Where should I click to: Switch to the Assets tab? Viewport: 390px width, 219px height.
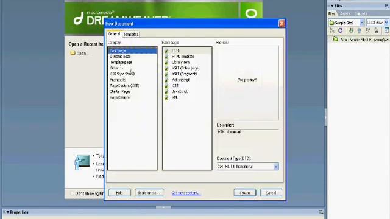click(x=345, y=13)
